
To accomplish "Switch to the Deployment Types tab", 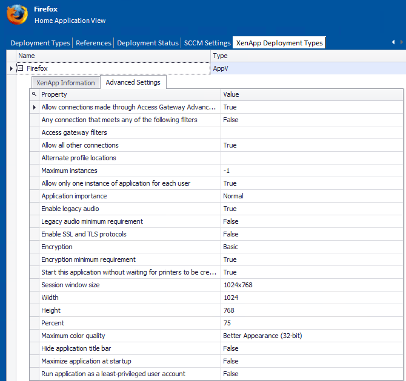I will (41, 43).
